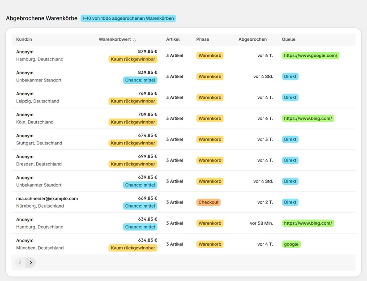Open the mia.schneider@example.com customer row

coord(183,202)
